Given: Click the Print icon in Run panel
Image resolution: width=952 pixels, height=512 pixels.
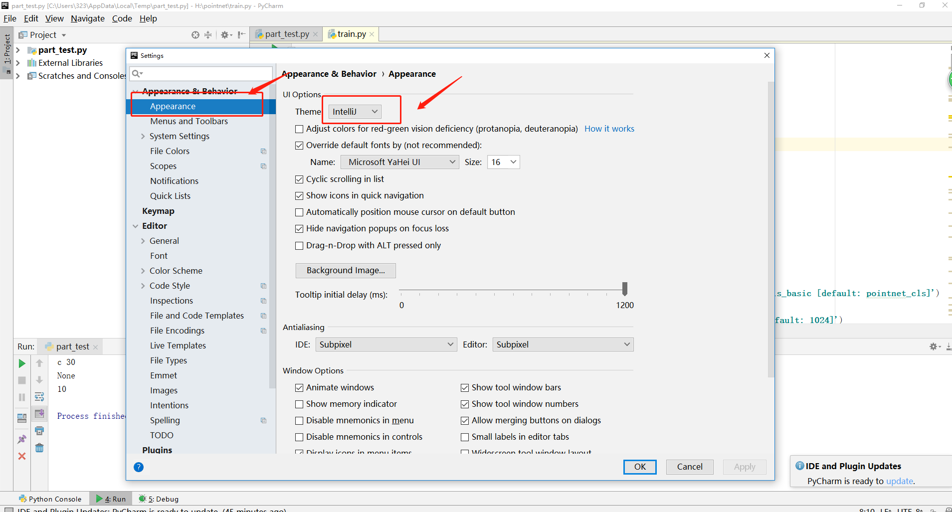Looking at the screenshot, I should click(x=39, y=431).
